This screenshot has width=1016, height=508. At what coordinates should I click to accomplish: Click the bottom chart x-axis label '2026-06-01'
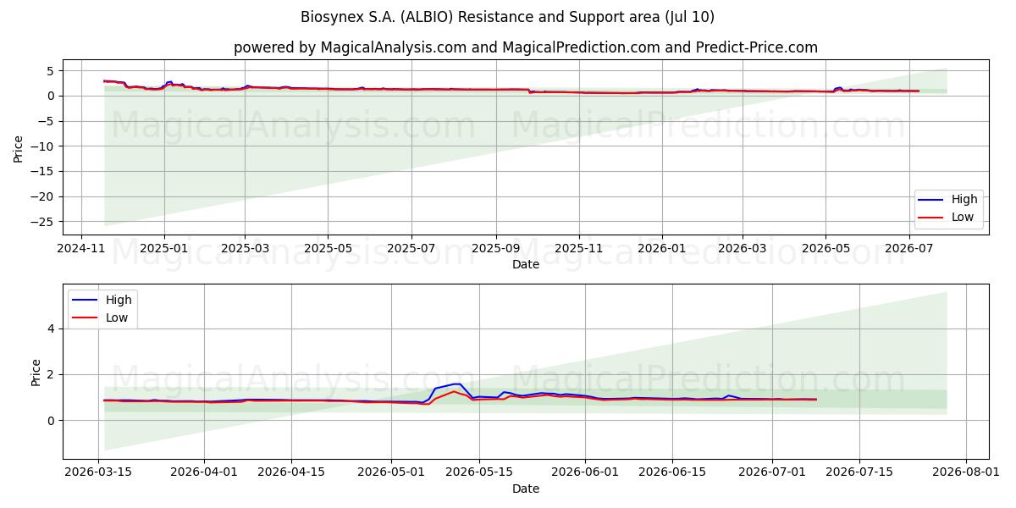click(x=585, y=473)
